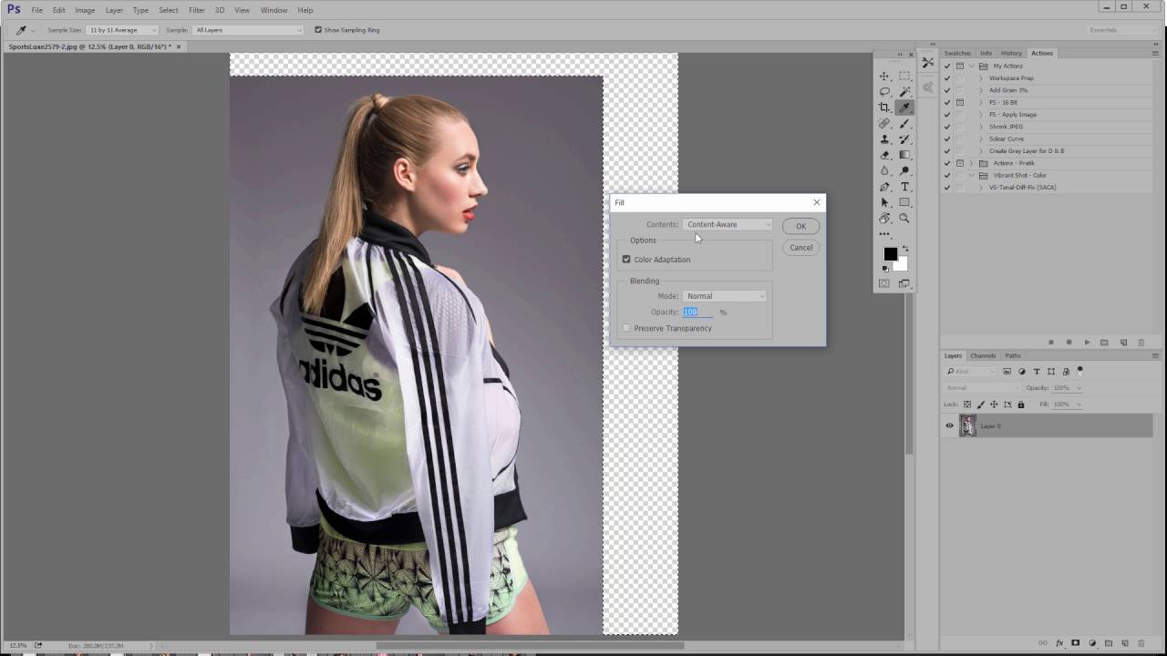Click the black foreground color swatch
The image size is (1167, 656).
pyautogui.click(x=890, y=254)
